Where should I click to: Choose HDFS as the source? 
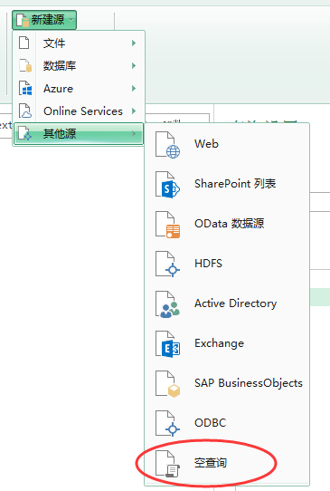[x=227, y=264]
